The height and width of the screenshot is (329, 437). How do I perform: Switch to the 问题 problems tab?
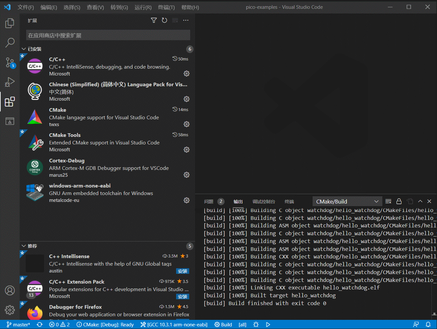[209, 202]
